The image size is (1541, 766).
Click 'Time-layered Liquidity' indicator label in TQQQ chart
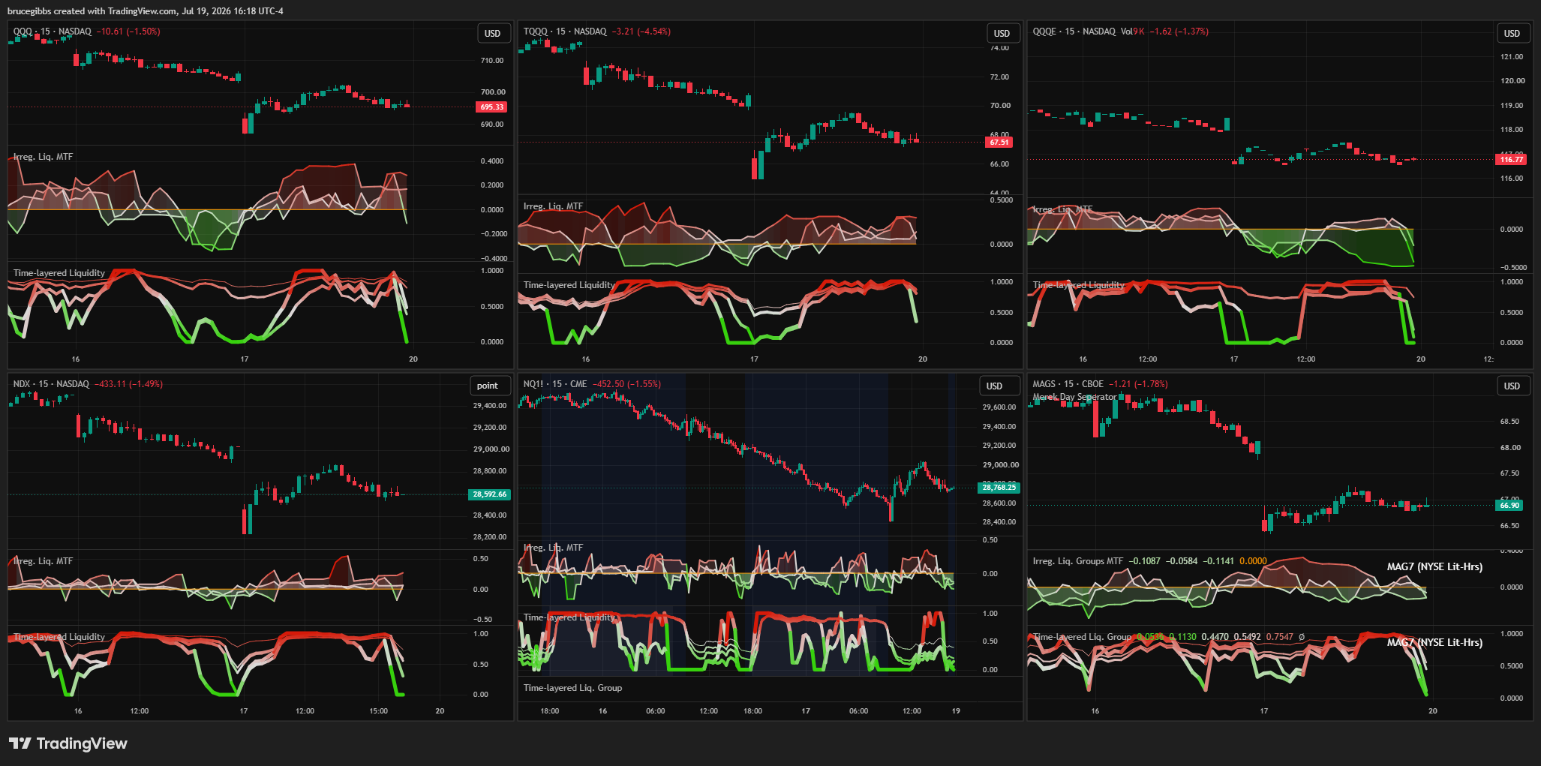569,285
